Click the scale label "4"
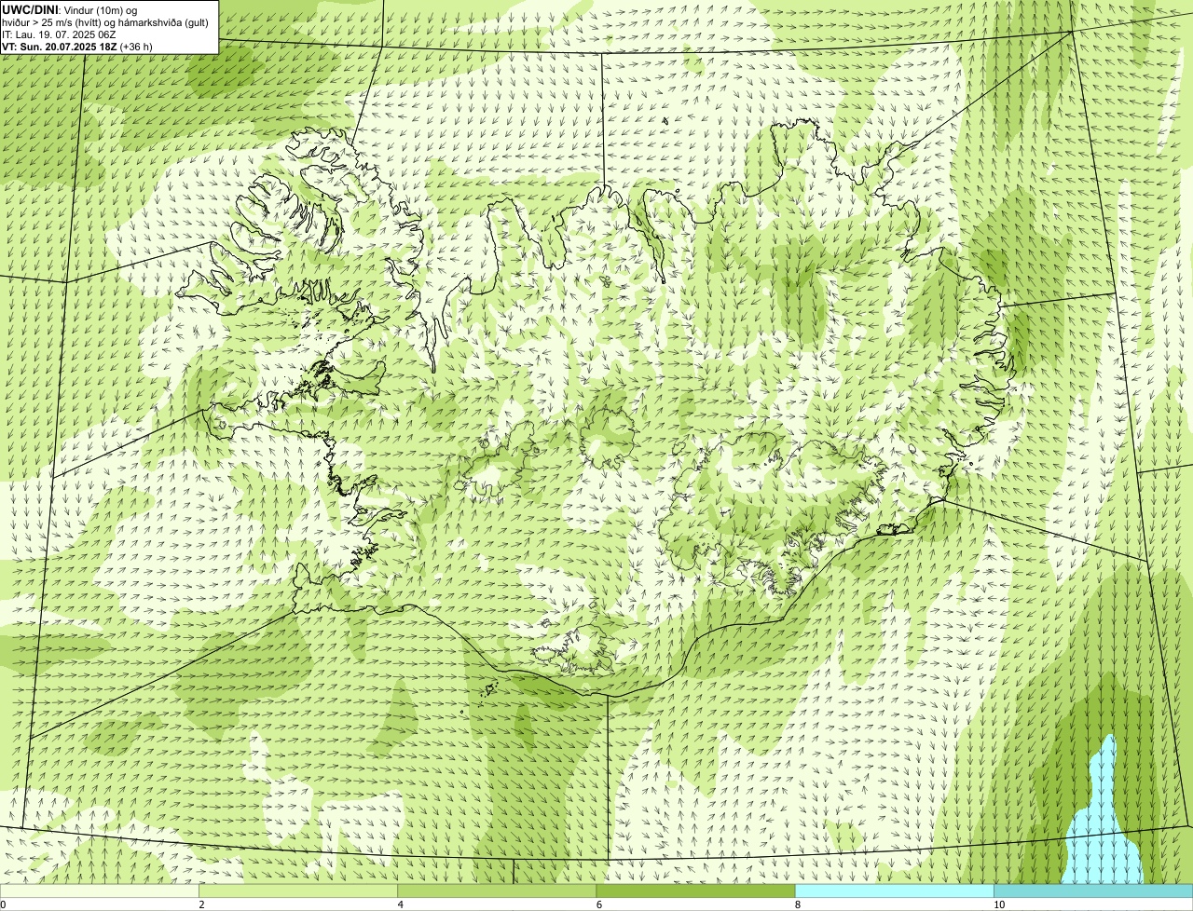Viewport: 1193px width, 911px height. pos(401,904)
